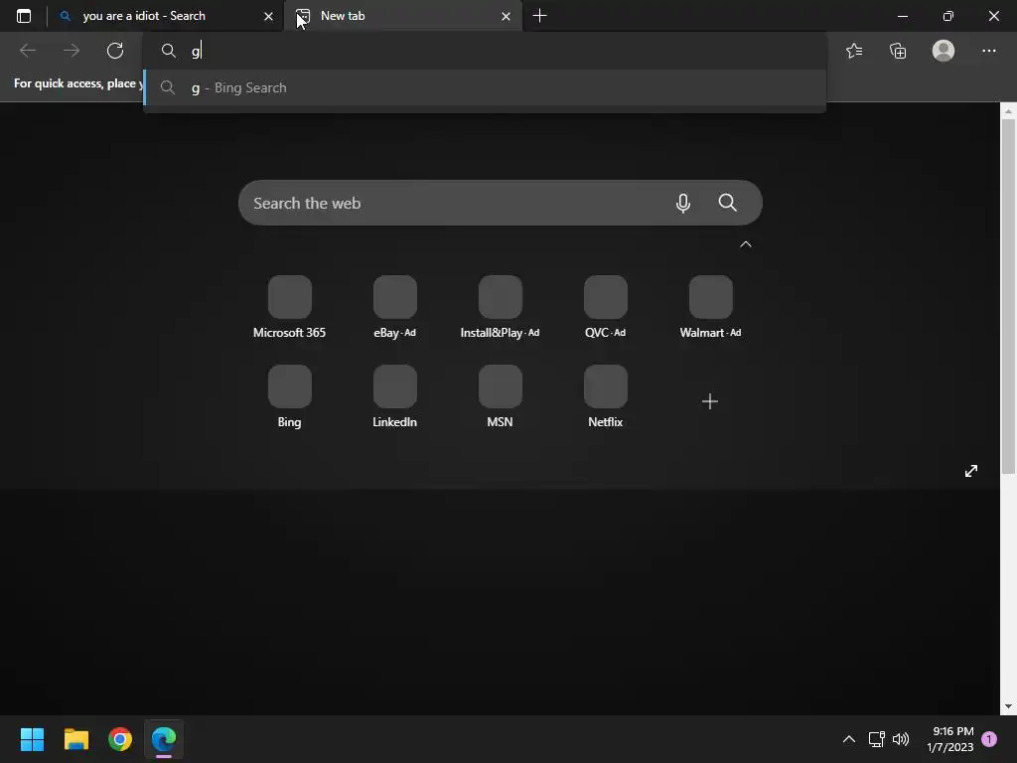This screenshot has width=1017, height=763.
Task: Minimize the Edge window
Action: [902, 16]
